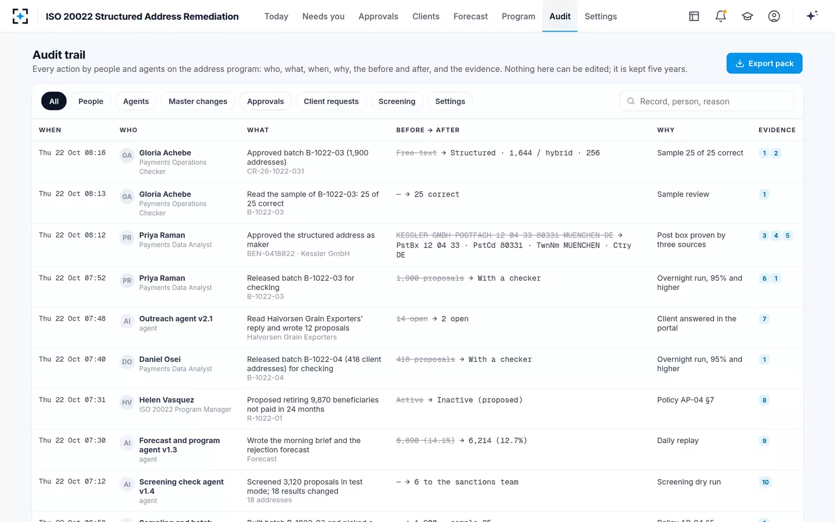Go to Needs you tab
Viewport: 835px width, 522px height.
(324, 16)
